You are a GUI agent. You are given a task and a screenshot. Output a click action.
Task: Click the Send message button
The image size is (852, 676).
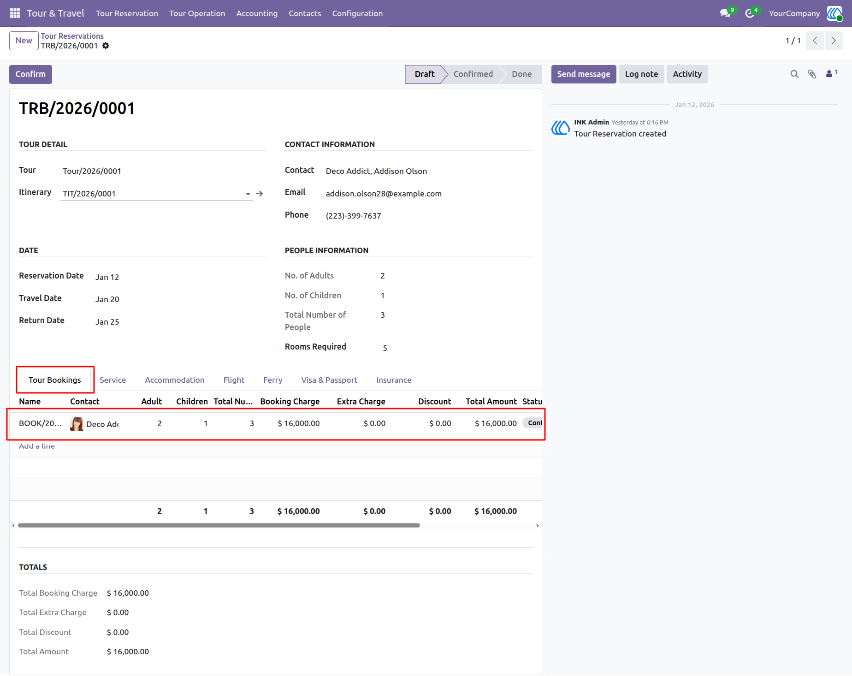[584, 74]
